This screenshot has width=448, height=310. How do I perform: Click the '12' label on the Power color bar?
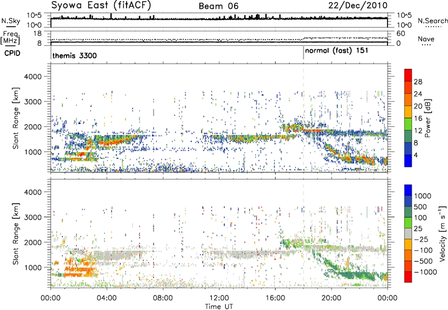coord(418,131)
